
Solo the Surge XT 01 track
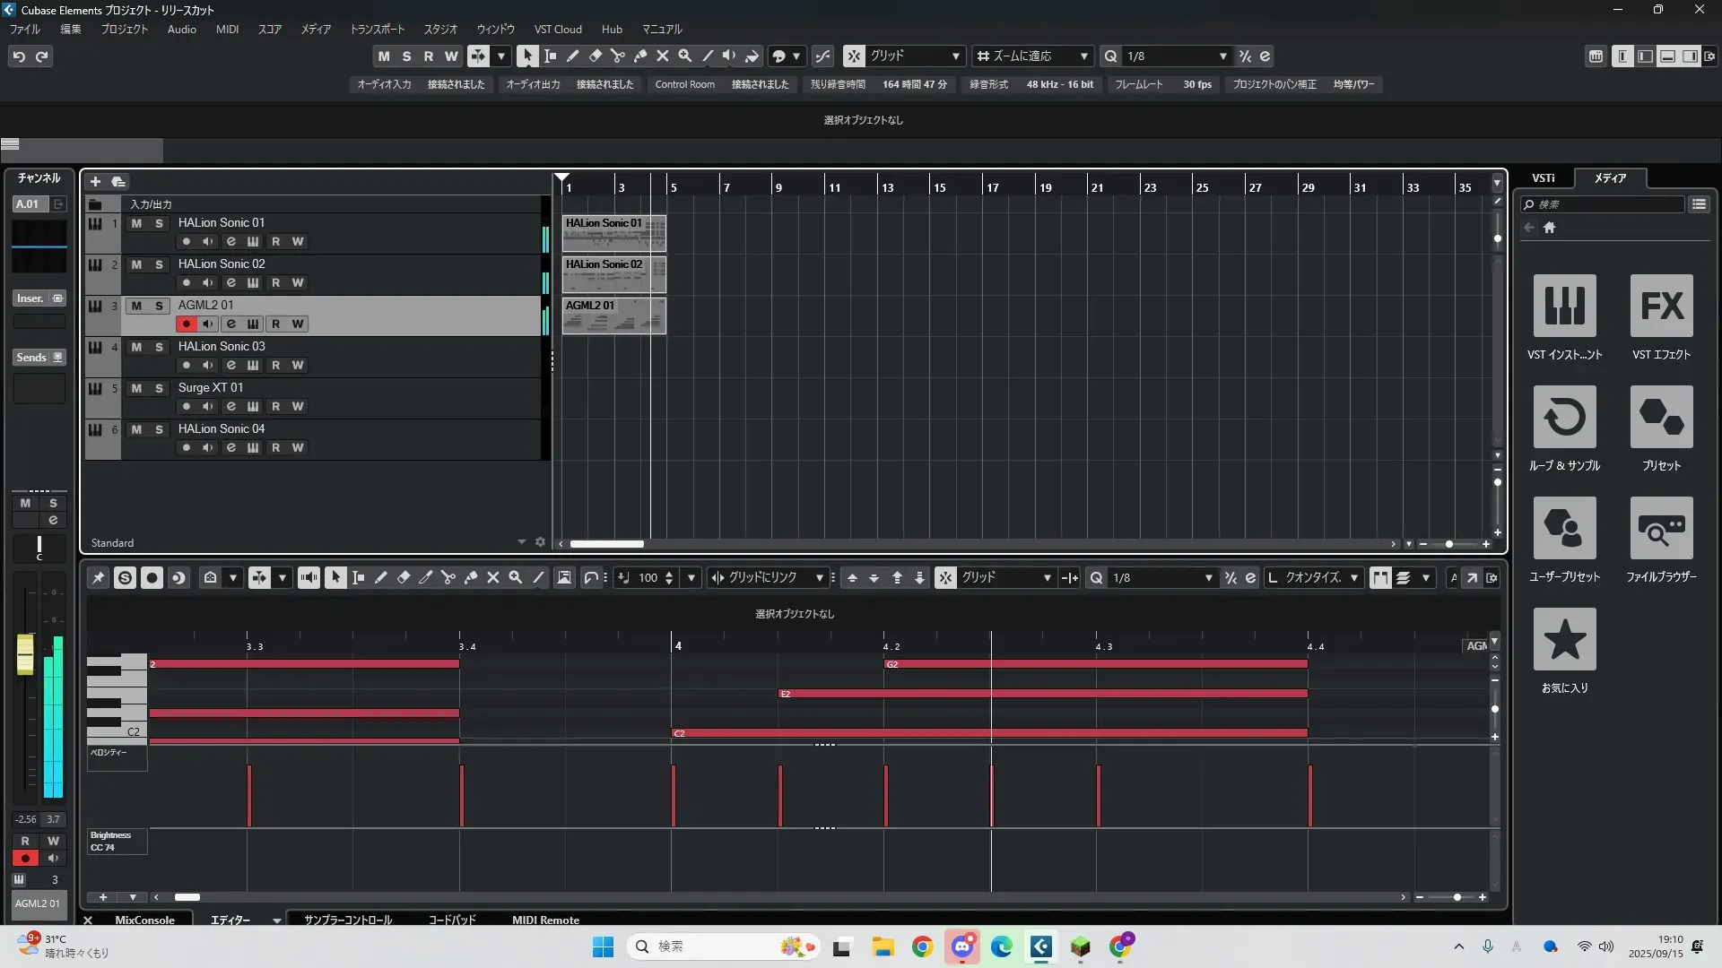(159, 388)
